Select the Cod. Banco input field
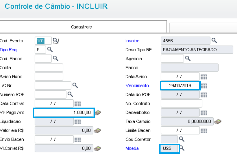This screenshot has height=157, width=237. pyautogui.click(x=43, y=59)
